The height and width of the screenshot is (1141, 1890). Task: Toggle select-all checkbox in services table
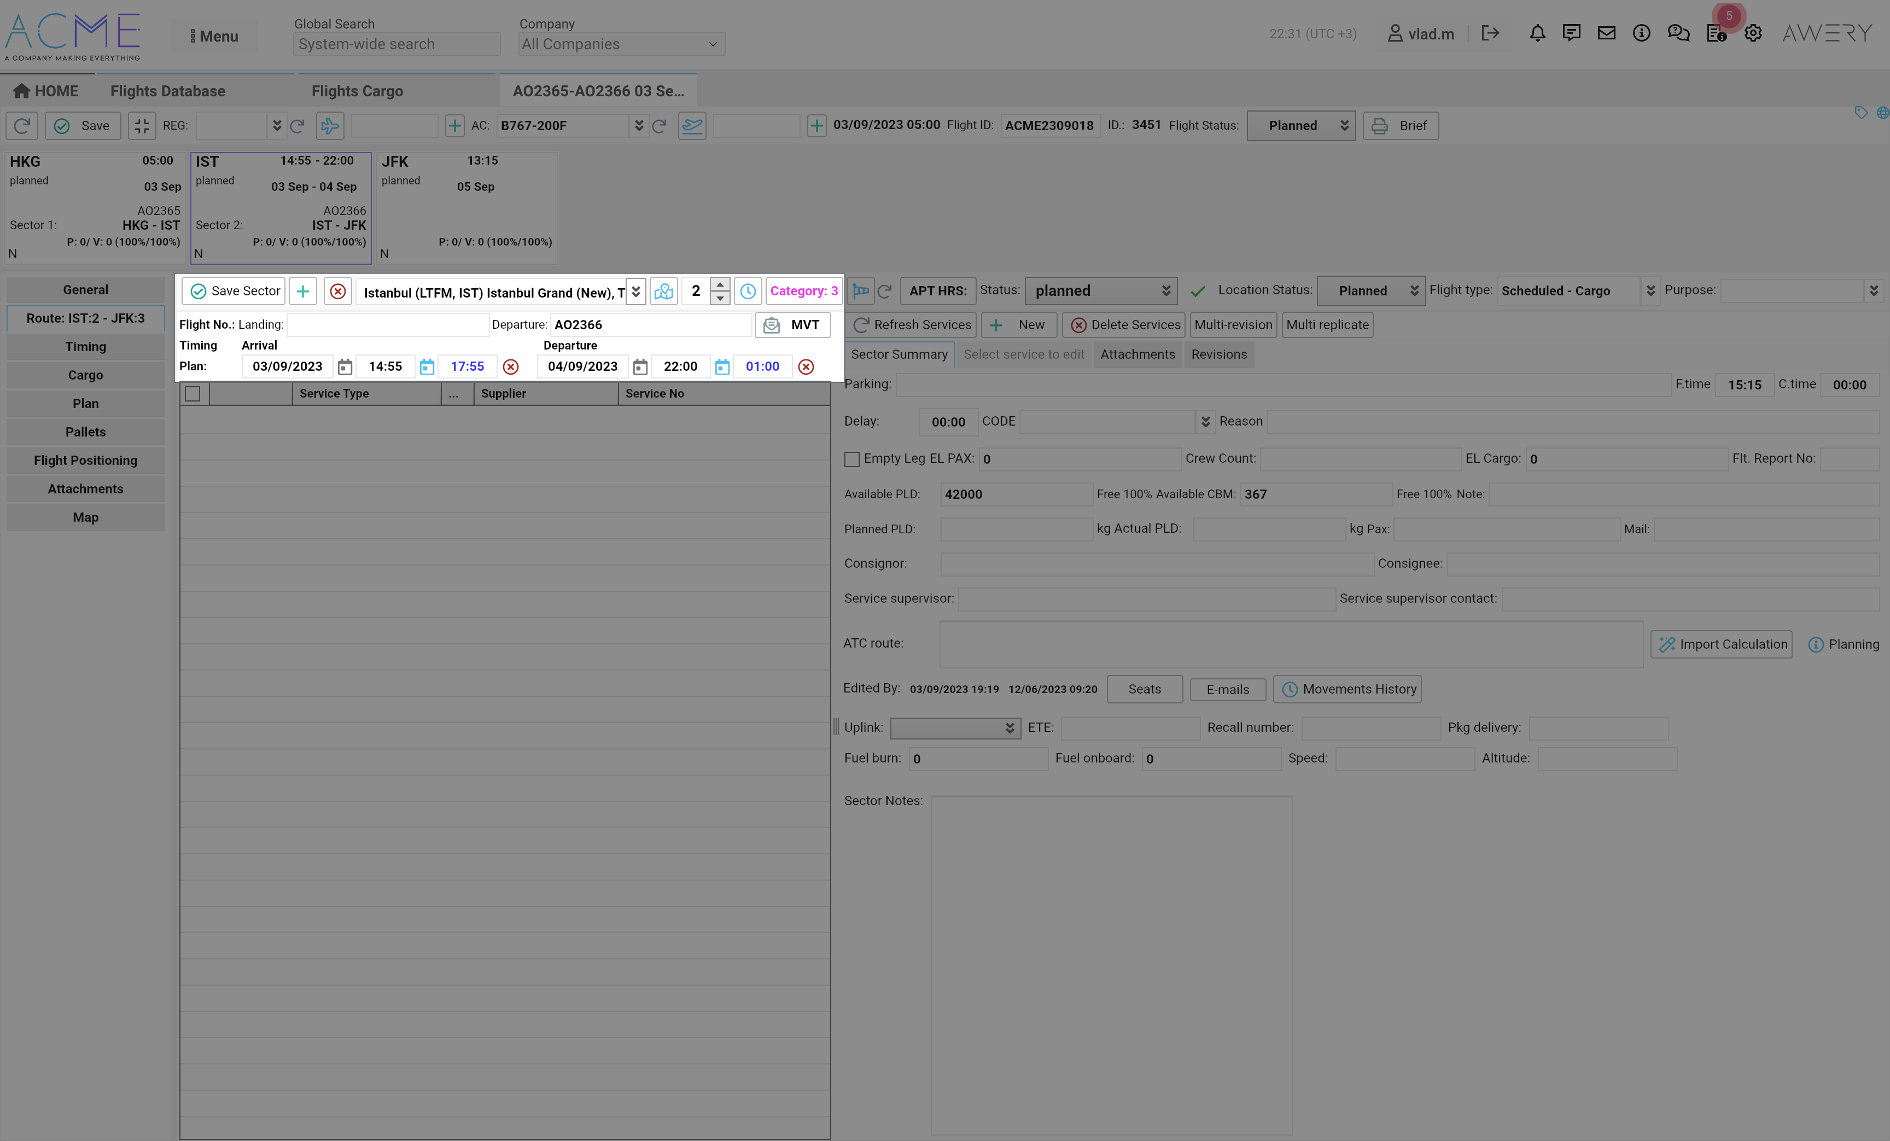coord(192,394)
